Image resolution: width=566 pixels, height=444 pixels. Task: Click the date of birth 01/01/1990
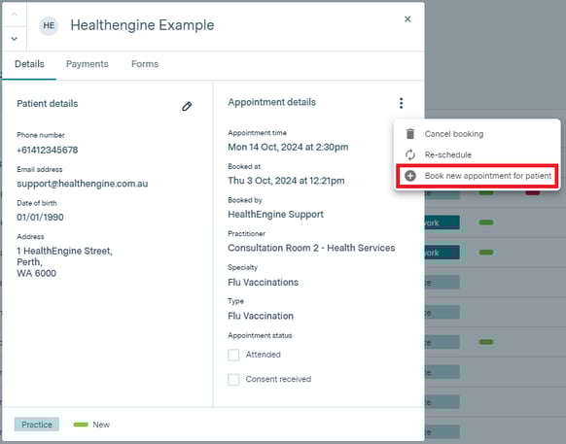pos(40,217)
